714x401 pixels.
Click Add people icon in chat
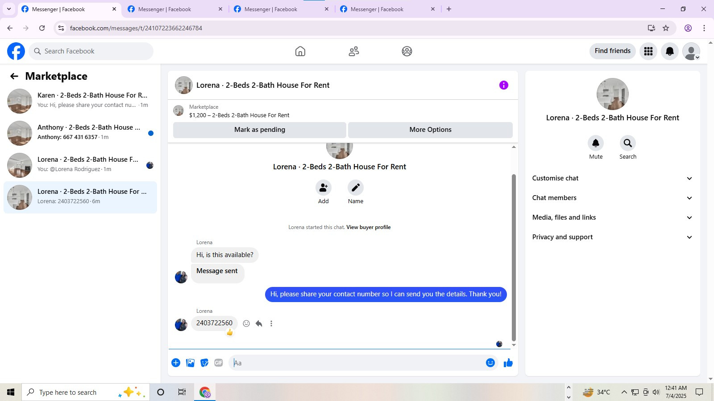point(324,188)
